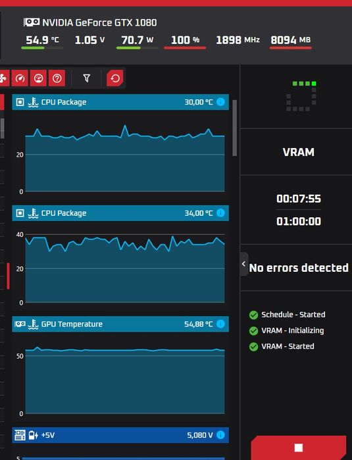This screenshot has width=352, height=460.
Task: Collapse the test side panel with chevron
Action: [x=243, y=264]
